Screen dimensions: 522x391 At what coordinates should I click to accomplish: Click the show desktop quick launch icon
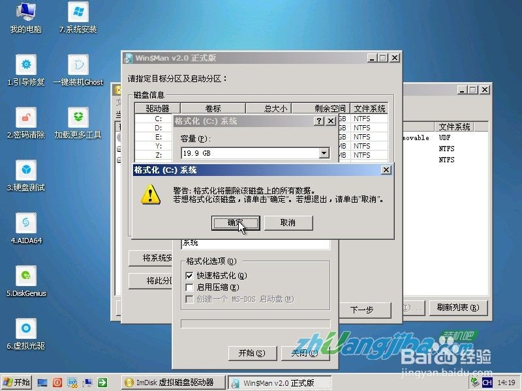(42, 383)
